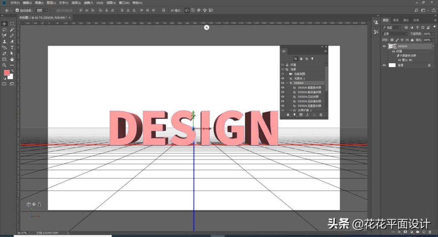This screenshot has width=438, height=237.
Task: Open the Edit Toolbar three-dots button
Action: click(x=12, y=65)
